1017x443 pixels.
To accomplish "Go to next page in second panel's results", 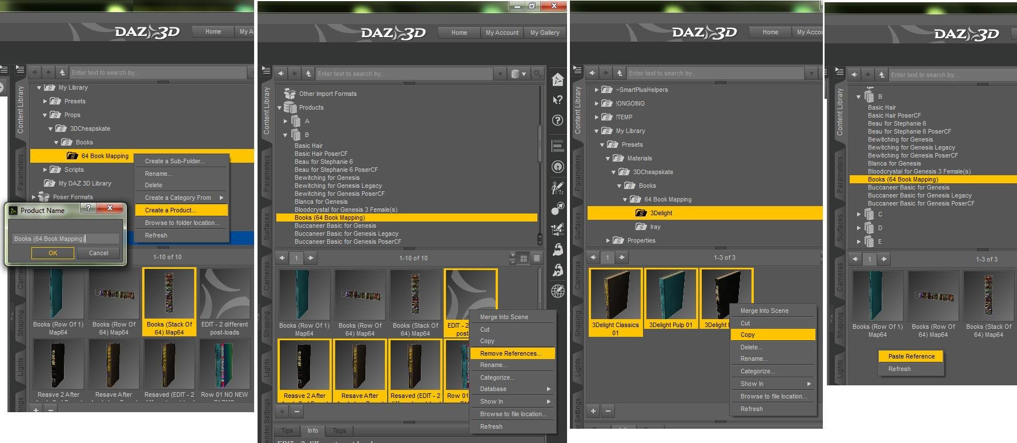I will (311, 258).
